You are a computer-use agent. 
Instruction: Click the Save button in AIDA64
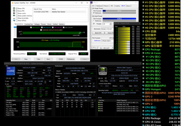[48, 59]
